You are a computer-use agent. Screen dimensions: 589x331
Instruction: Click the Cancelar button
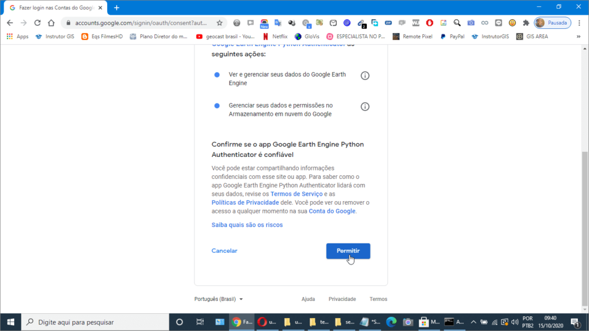click(x=224, y=251)
